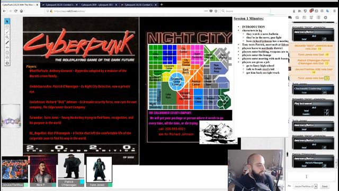Click the chat log vertical scrollbar thumb
Viewport: 339px width, 191px height.
336,163
